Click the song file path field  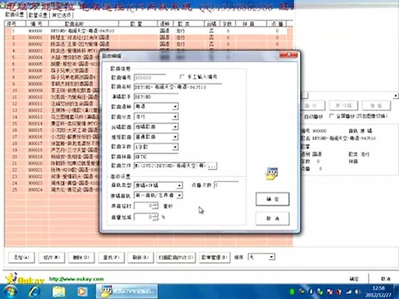click(x=170, y=166)
